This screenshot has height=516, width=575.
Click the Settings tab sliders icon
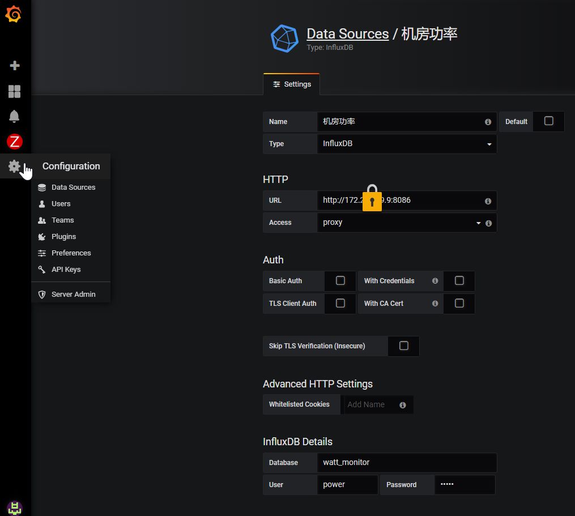click(x=276, y=84)
